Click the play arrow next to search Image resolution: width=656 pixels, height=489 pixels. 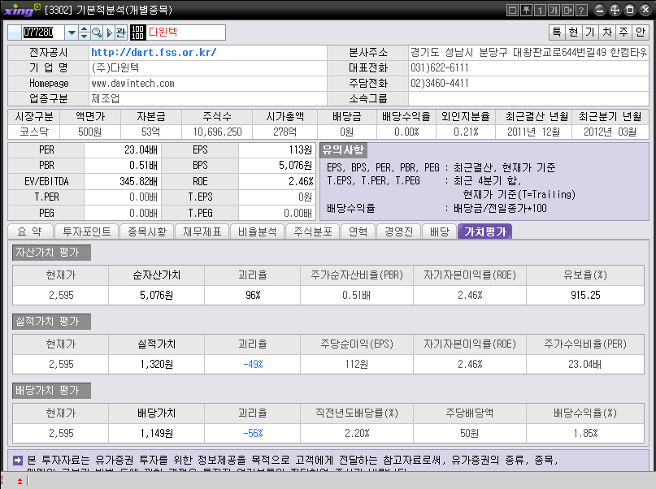109,32
